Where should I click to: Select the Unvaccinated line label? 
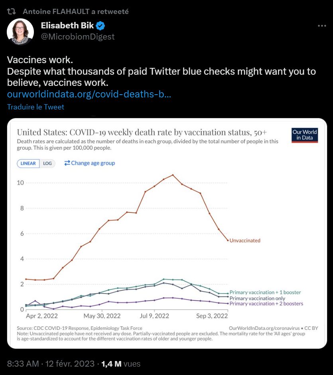(245, 240)
